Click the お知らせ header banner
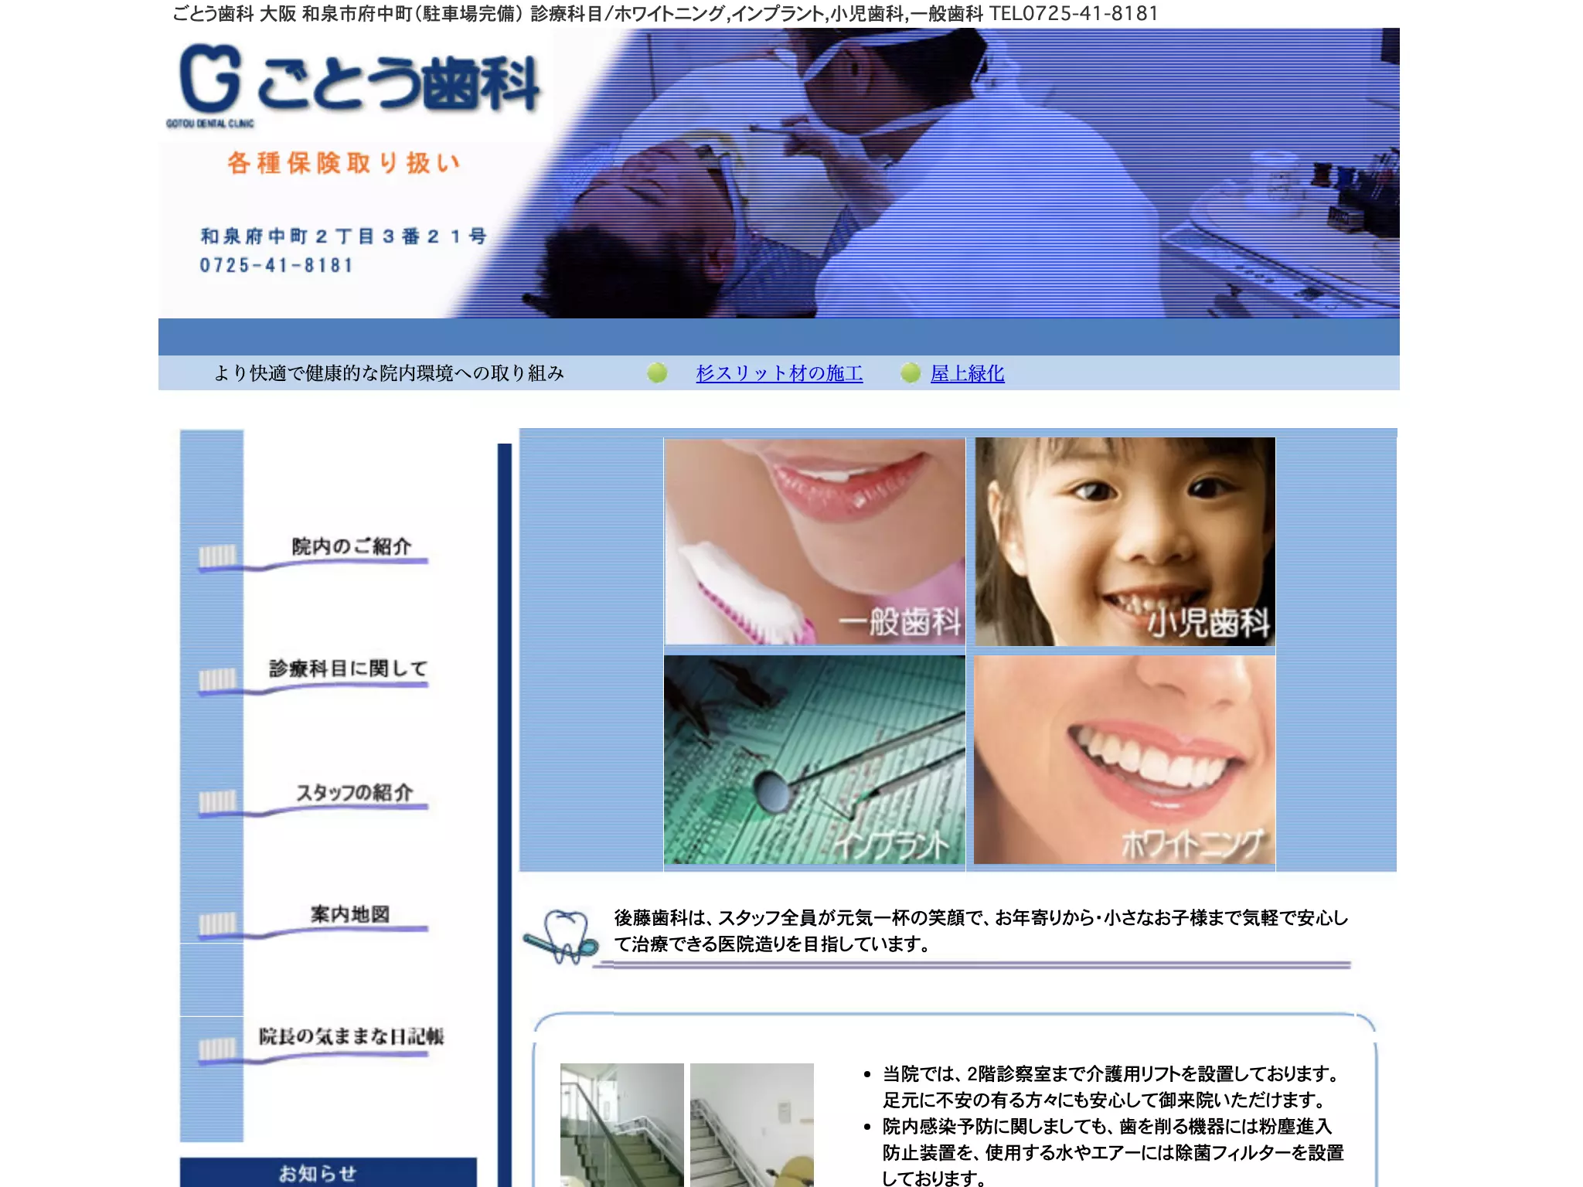 pyautogui.click(x=329, y=1172)
